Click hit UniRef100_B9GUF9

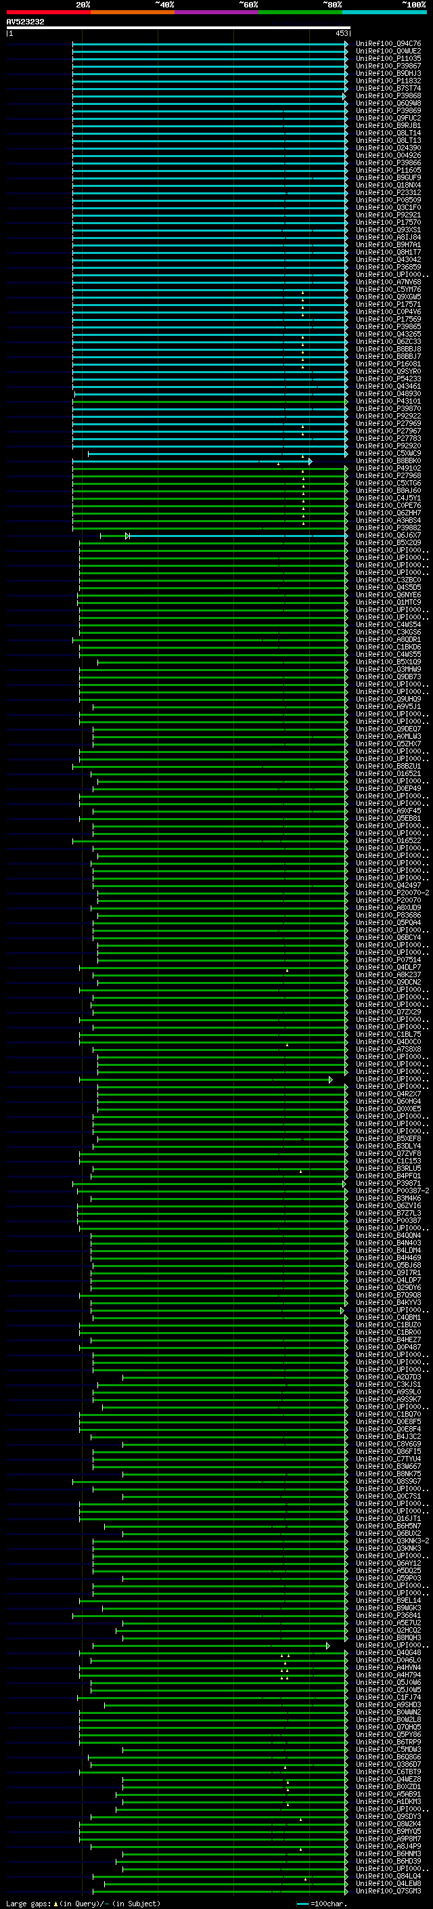tap(388, 178)
